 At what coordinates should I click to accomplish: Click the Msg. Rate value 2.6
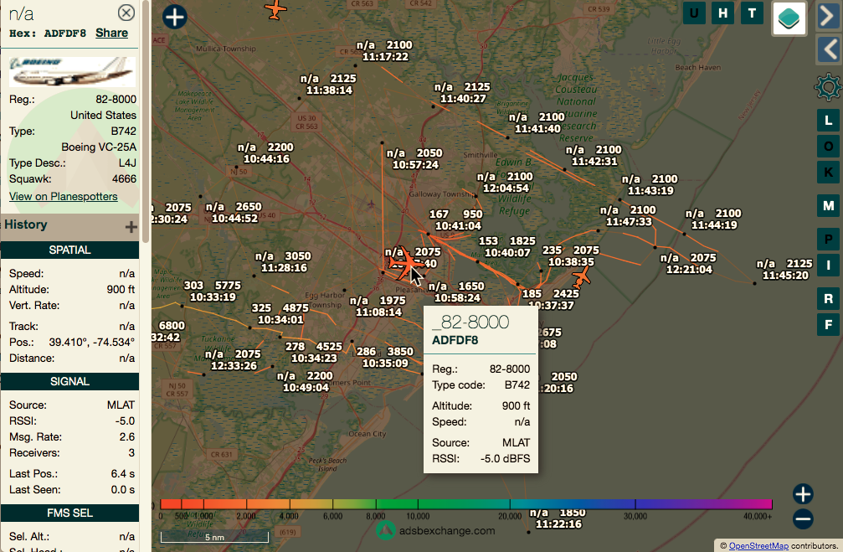click(127, 437)
